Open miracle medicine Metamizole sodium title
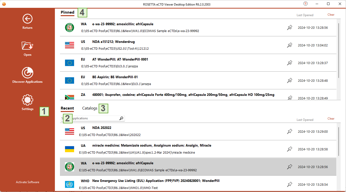 tap(152, 146)
